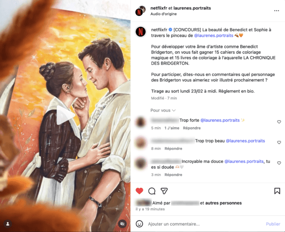Image resolution: width=285 pixels, height=232 pixels.
Task: Click the 'Publier' button
Action: point(273,224)
